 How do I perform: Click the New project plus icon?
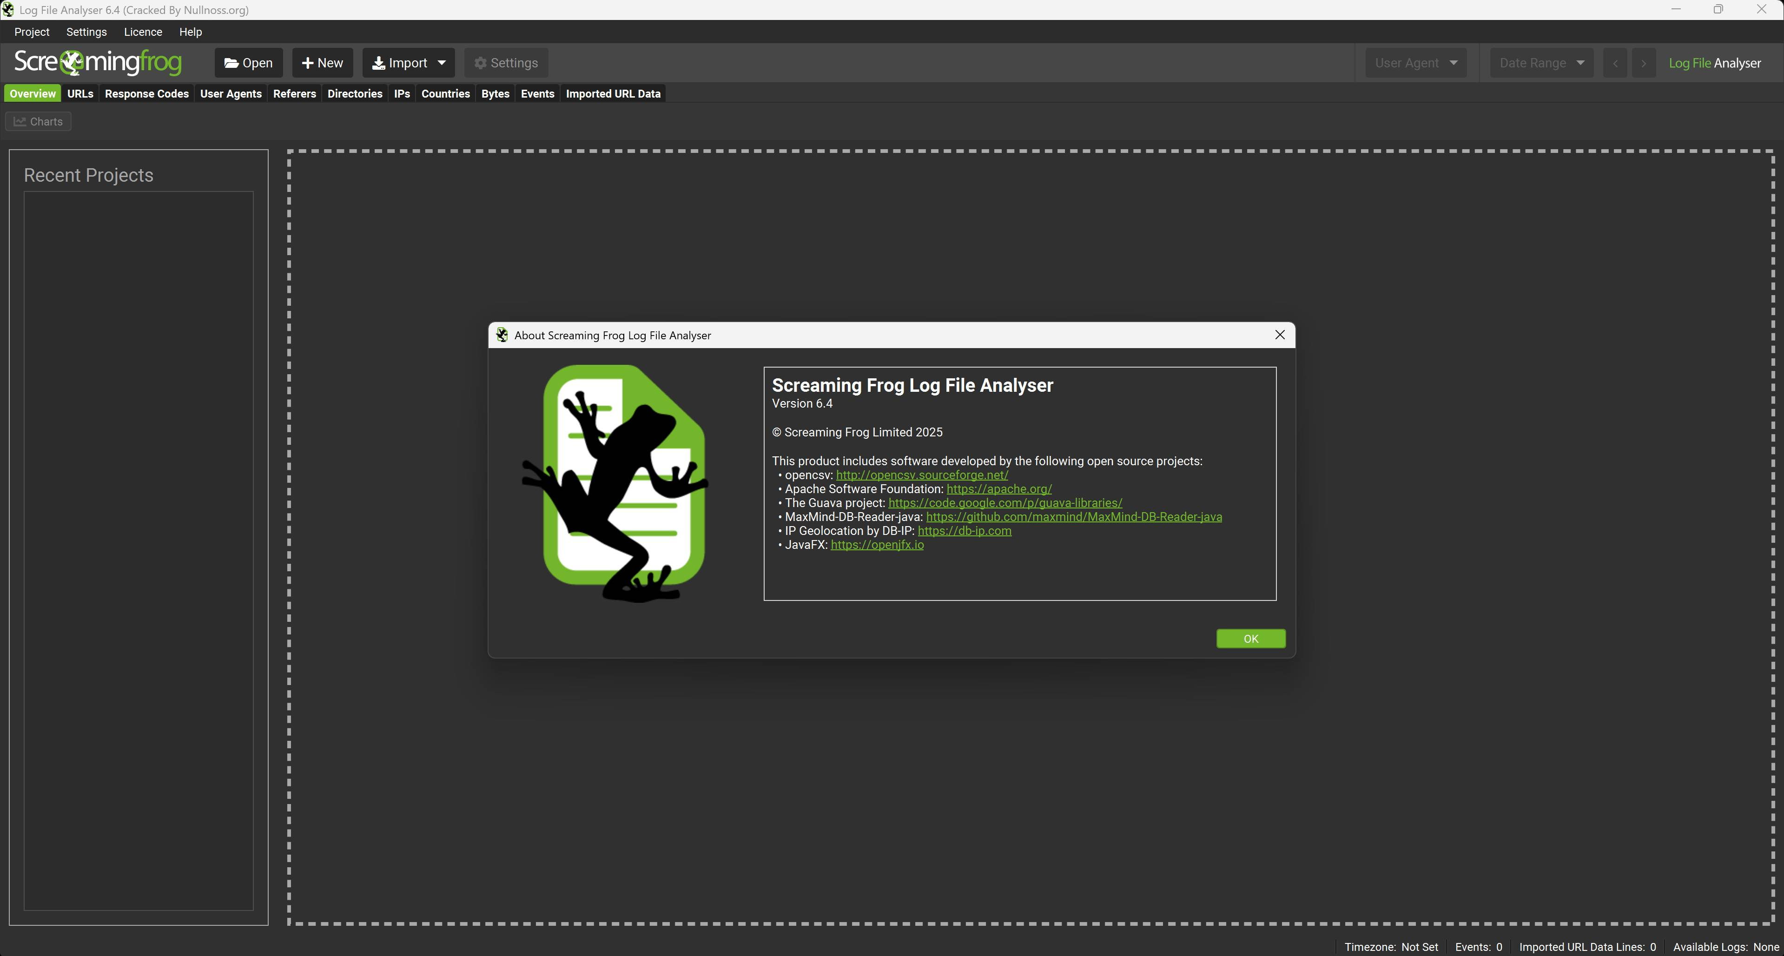pos(308,63)
